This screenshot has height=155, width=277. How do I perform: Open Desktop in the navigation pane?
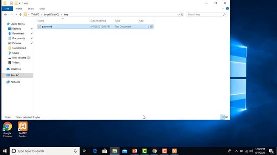[16, 29]
